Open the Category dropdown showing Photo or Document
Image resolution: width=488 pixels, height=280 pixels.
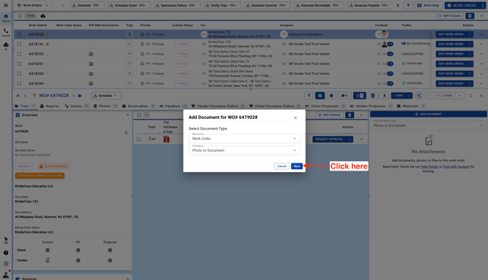(244, 150)
